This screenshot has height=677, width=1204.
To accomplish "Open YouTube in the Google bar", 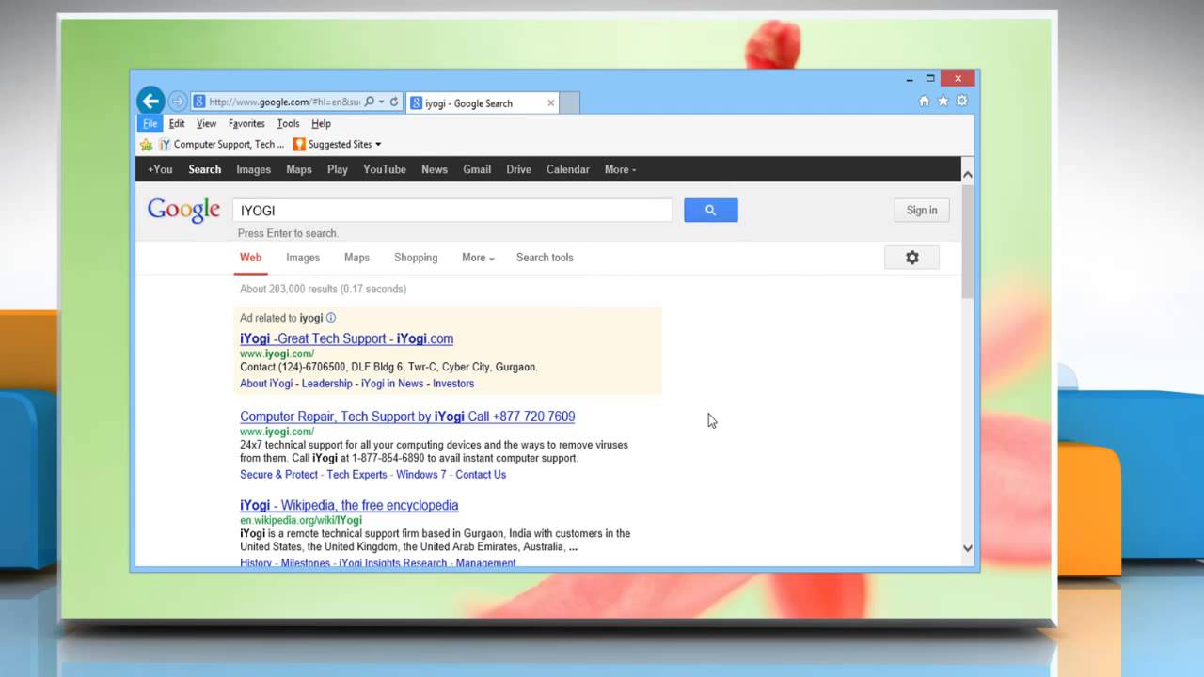I will pyautogui.click(x=385, y=169).
